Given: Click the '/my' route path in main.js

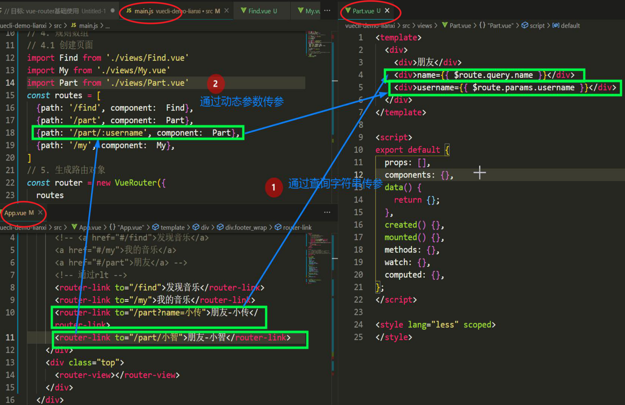Looking at the screenshot, I should click(x=80, y=146).
